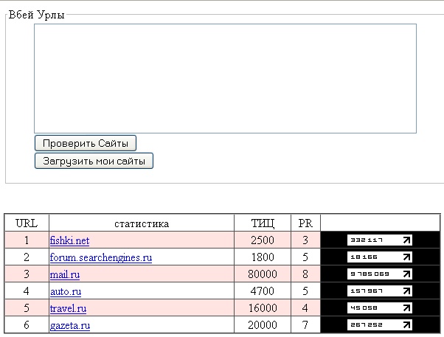444x337 pixels.
Task: Click row number 6 cell
Action: pos(27,324)
